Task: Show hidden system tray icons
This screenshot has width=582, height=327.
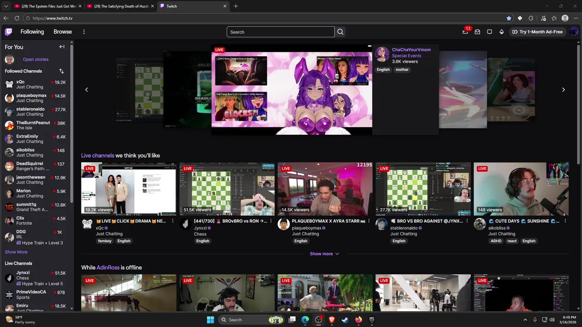Action: (525, 320)
